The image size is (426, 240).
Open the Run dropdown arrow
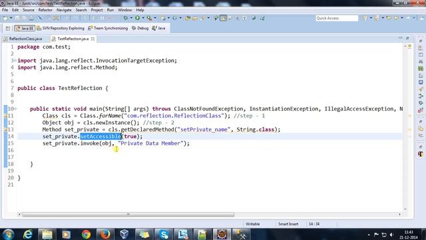click(x=143, y=18)
